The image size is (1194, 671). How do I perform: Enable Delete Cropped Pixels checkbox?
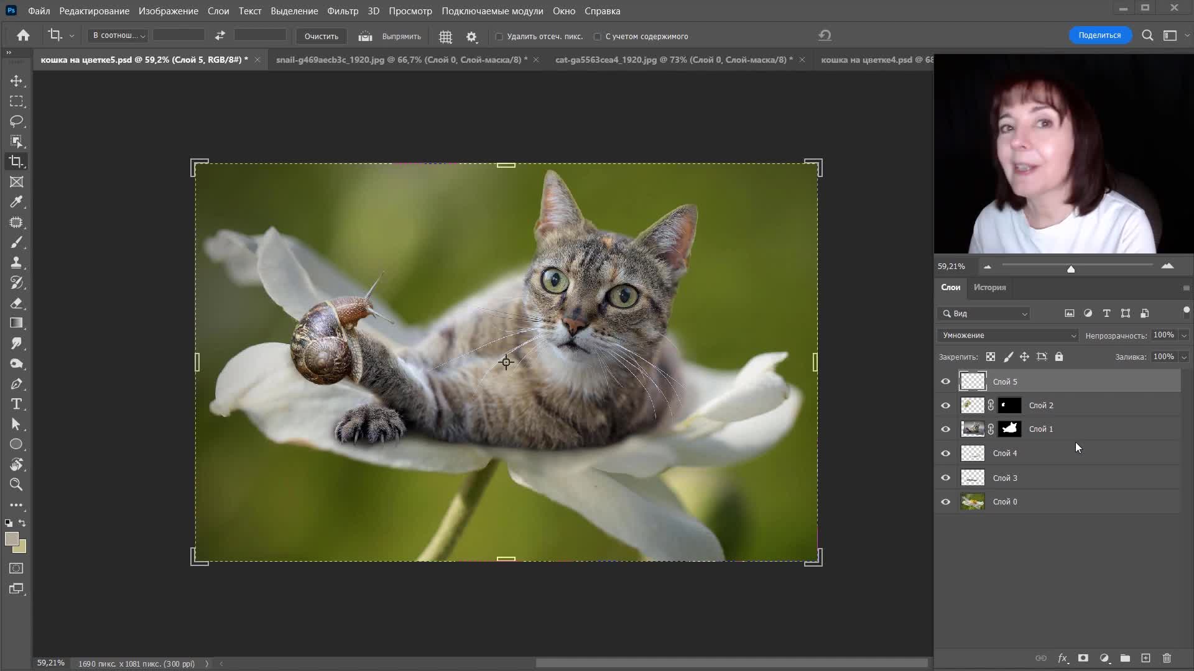click(x=499, y=37)
